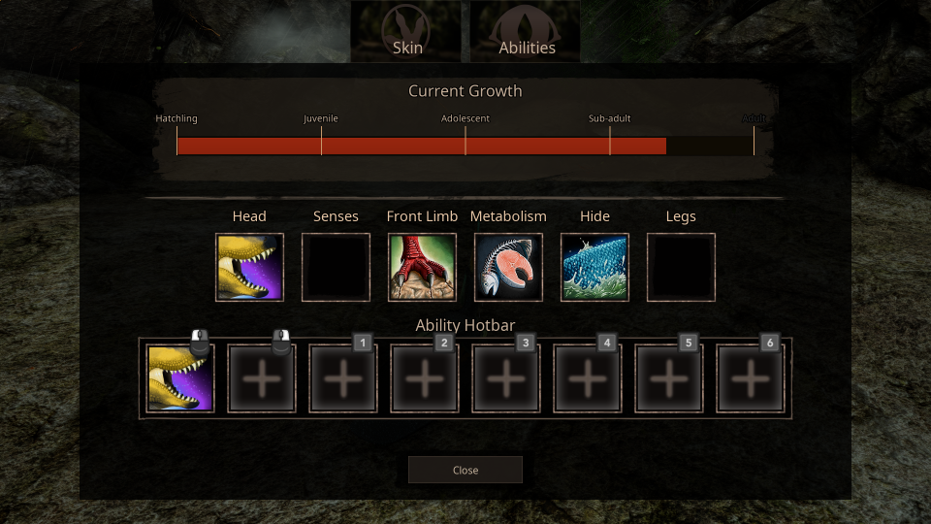This screenshot has height=524, width=931.
Task: Select the Head ability jaw icon
Action: (249, 268)
